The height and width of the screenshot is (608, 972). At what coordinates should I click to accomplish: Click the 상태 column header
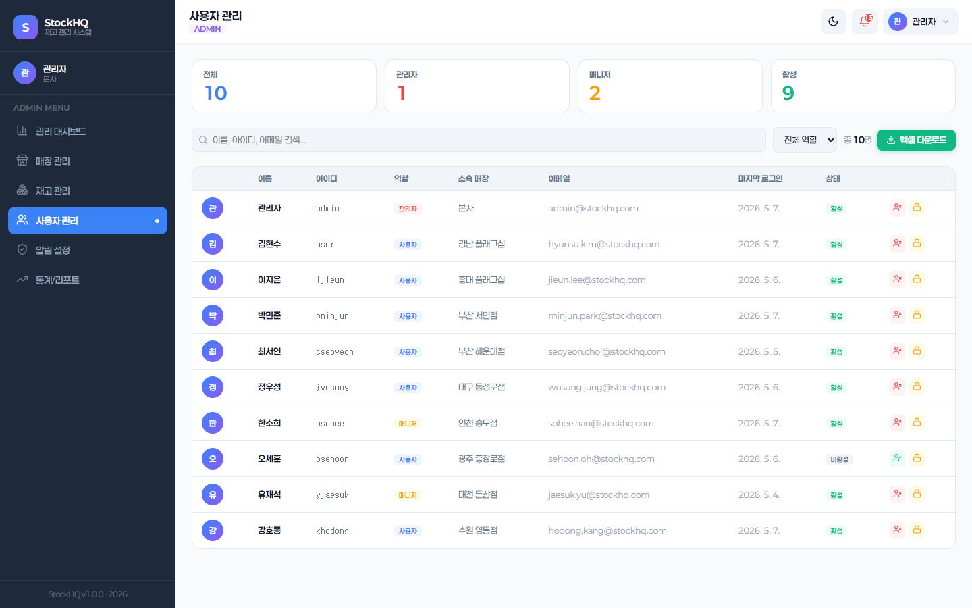833,178
